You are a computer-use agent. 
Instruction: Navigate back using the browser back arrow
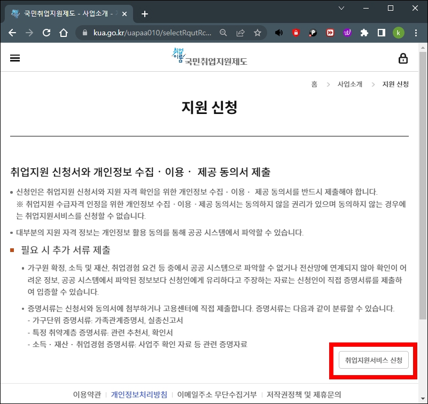[x=12, y=32]
